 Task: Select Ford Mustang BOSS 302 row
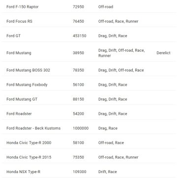pyautogui.click(x=88, y=70)
